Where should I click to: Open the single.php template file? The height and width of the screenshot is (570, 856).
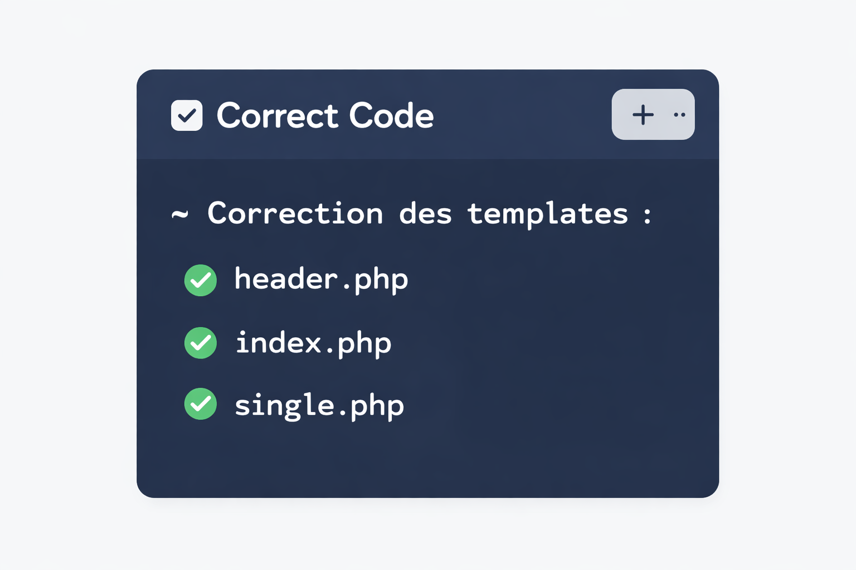coord(319,405)
